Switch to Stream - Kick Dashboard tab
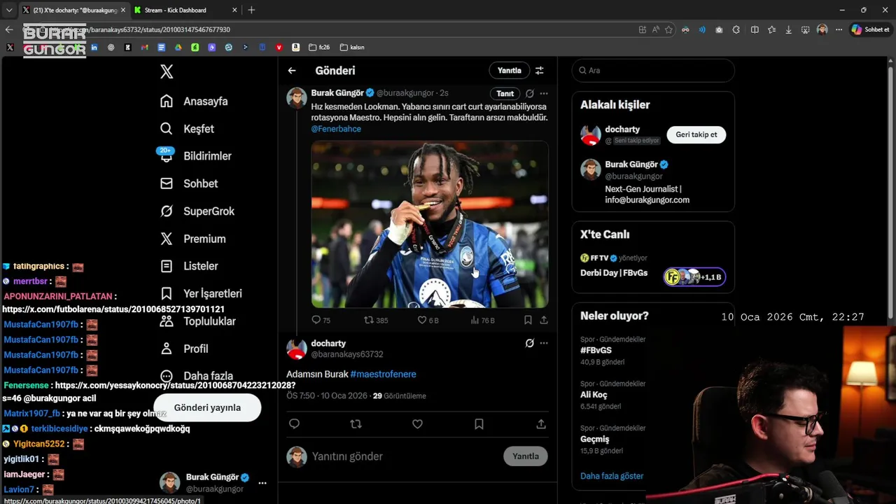This screenshot has height=504, width=896. (184, 10)
